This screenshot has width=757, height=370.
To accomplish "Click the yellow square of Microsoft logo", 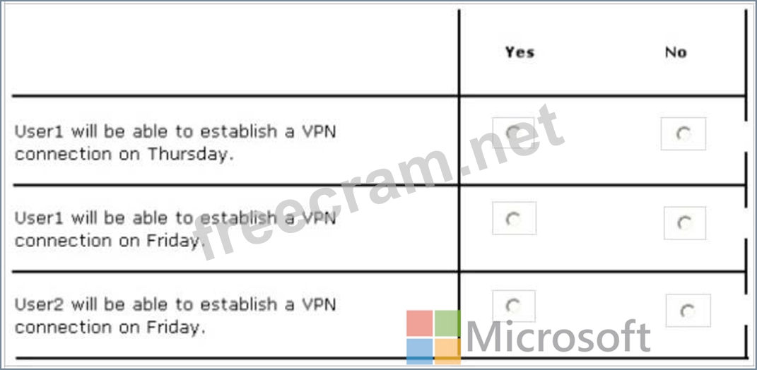I will 447,352.
